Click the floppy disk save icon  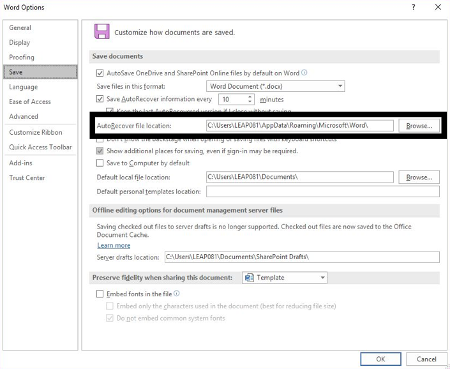tap(101, 31)
